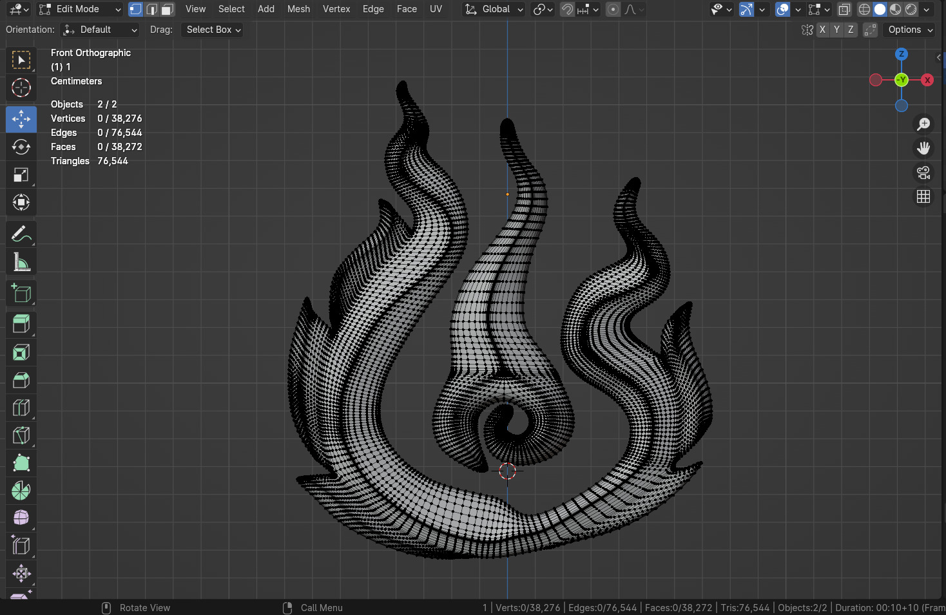The image size is (946, 615).
Task: Select the Knife tool
Action: tap(21, 435)
